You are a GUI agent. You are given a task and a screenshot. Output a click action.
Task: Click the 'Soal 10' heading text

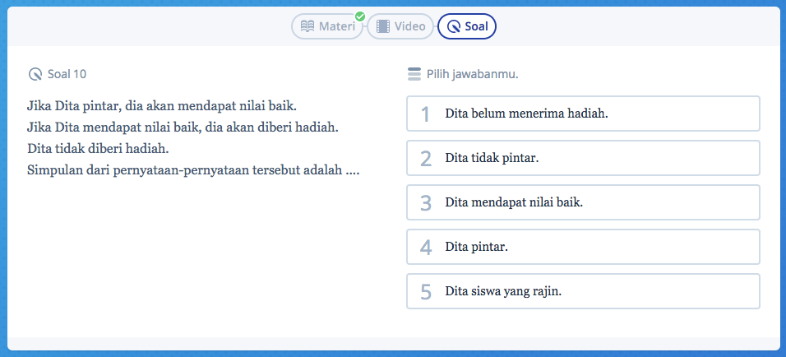coord(67,74)
